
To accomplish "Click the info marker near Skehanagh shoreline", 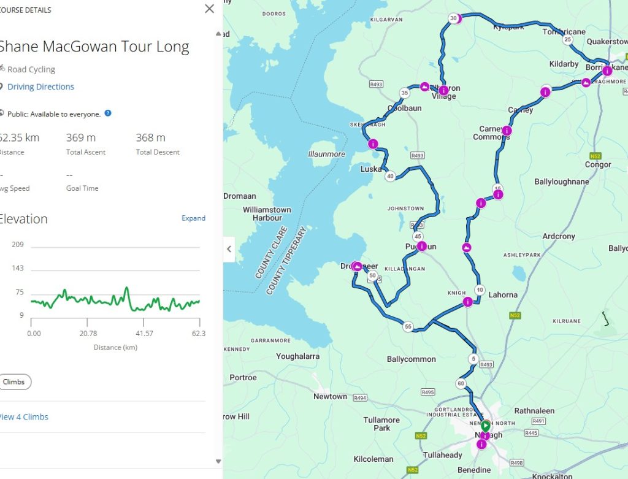I will coord(373,144).
